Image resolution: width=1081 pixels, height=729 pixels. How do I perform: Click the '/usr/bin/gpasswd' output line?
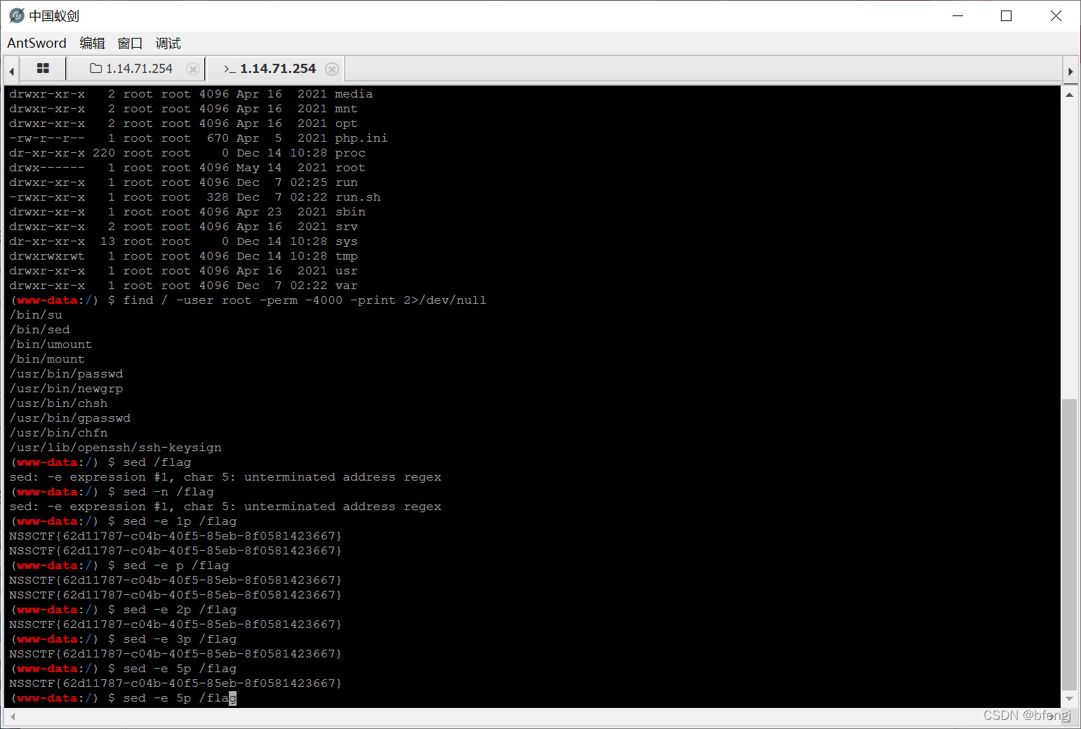(69, 418)
